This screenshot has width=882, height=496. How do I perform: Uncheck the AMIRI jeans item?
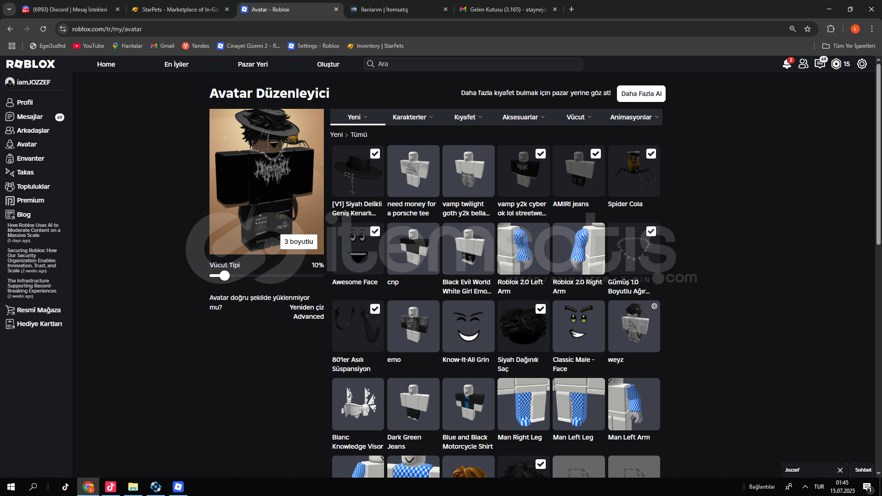[596, 154]
